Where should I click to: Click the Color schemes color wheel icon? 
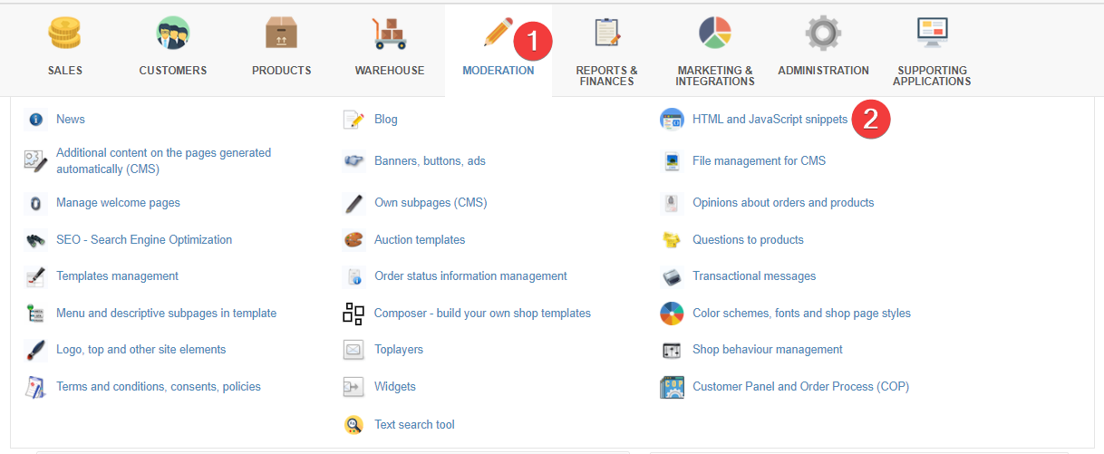(x=672, y=314)
